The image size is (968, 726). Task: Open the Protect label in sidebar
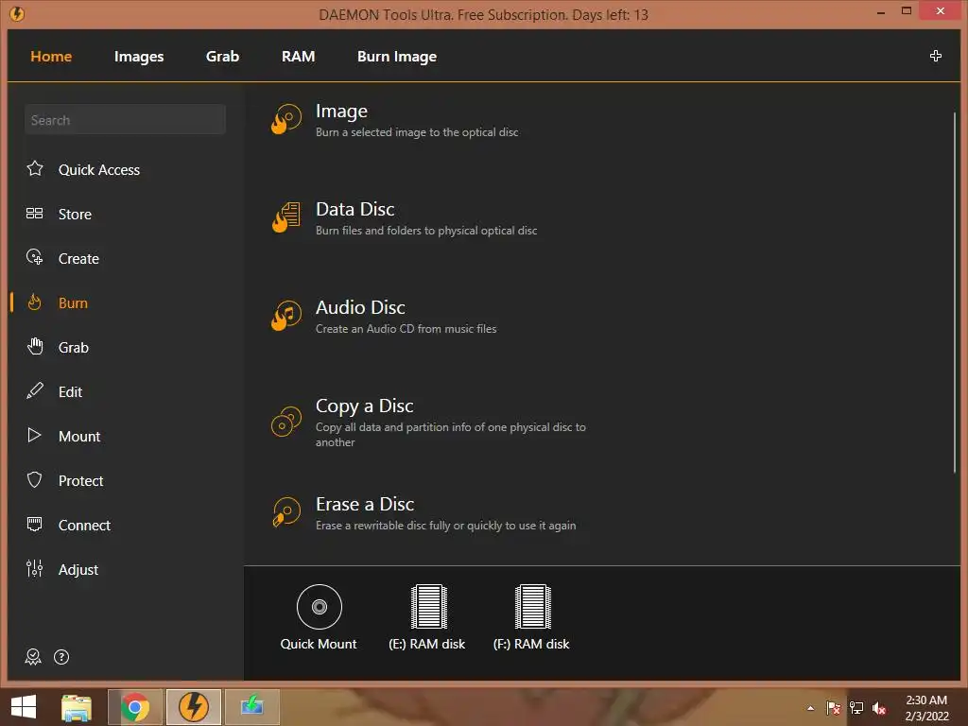pyautogui.click(x=80, y=481)
